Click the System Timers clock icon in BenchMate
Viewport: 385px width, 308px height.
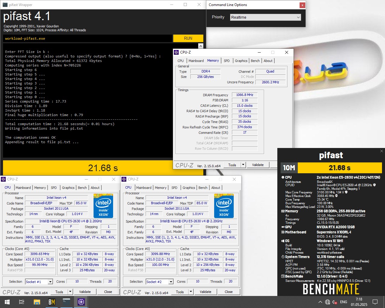click(x=283, y=257)
